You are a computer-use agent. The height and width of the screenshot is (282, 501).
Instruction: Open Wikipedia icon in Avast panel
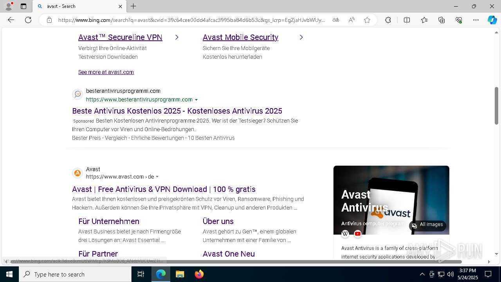(345, 234)
